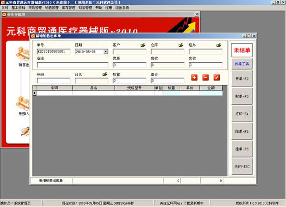Image resolution: width=286 pixels, height=207 pixels.
Task: Click the icon in 新增销售出库单 title bar
Action: pyautogui.click(x=33, y=36)
